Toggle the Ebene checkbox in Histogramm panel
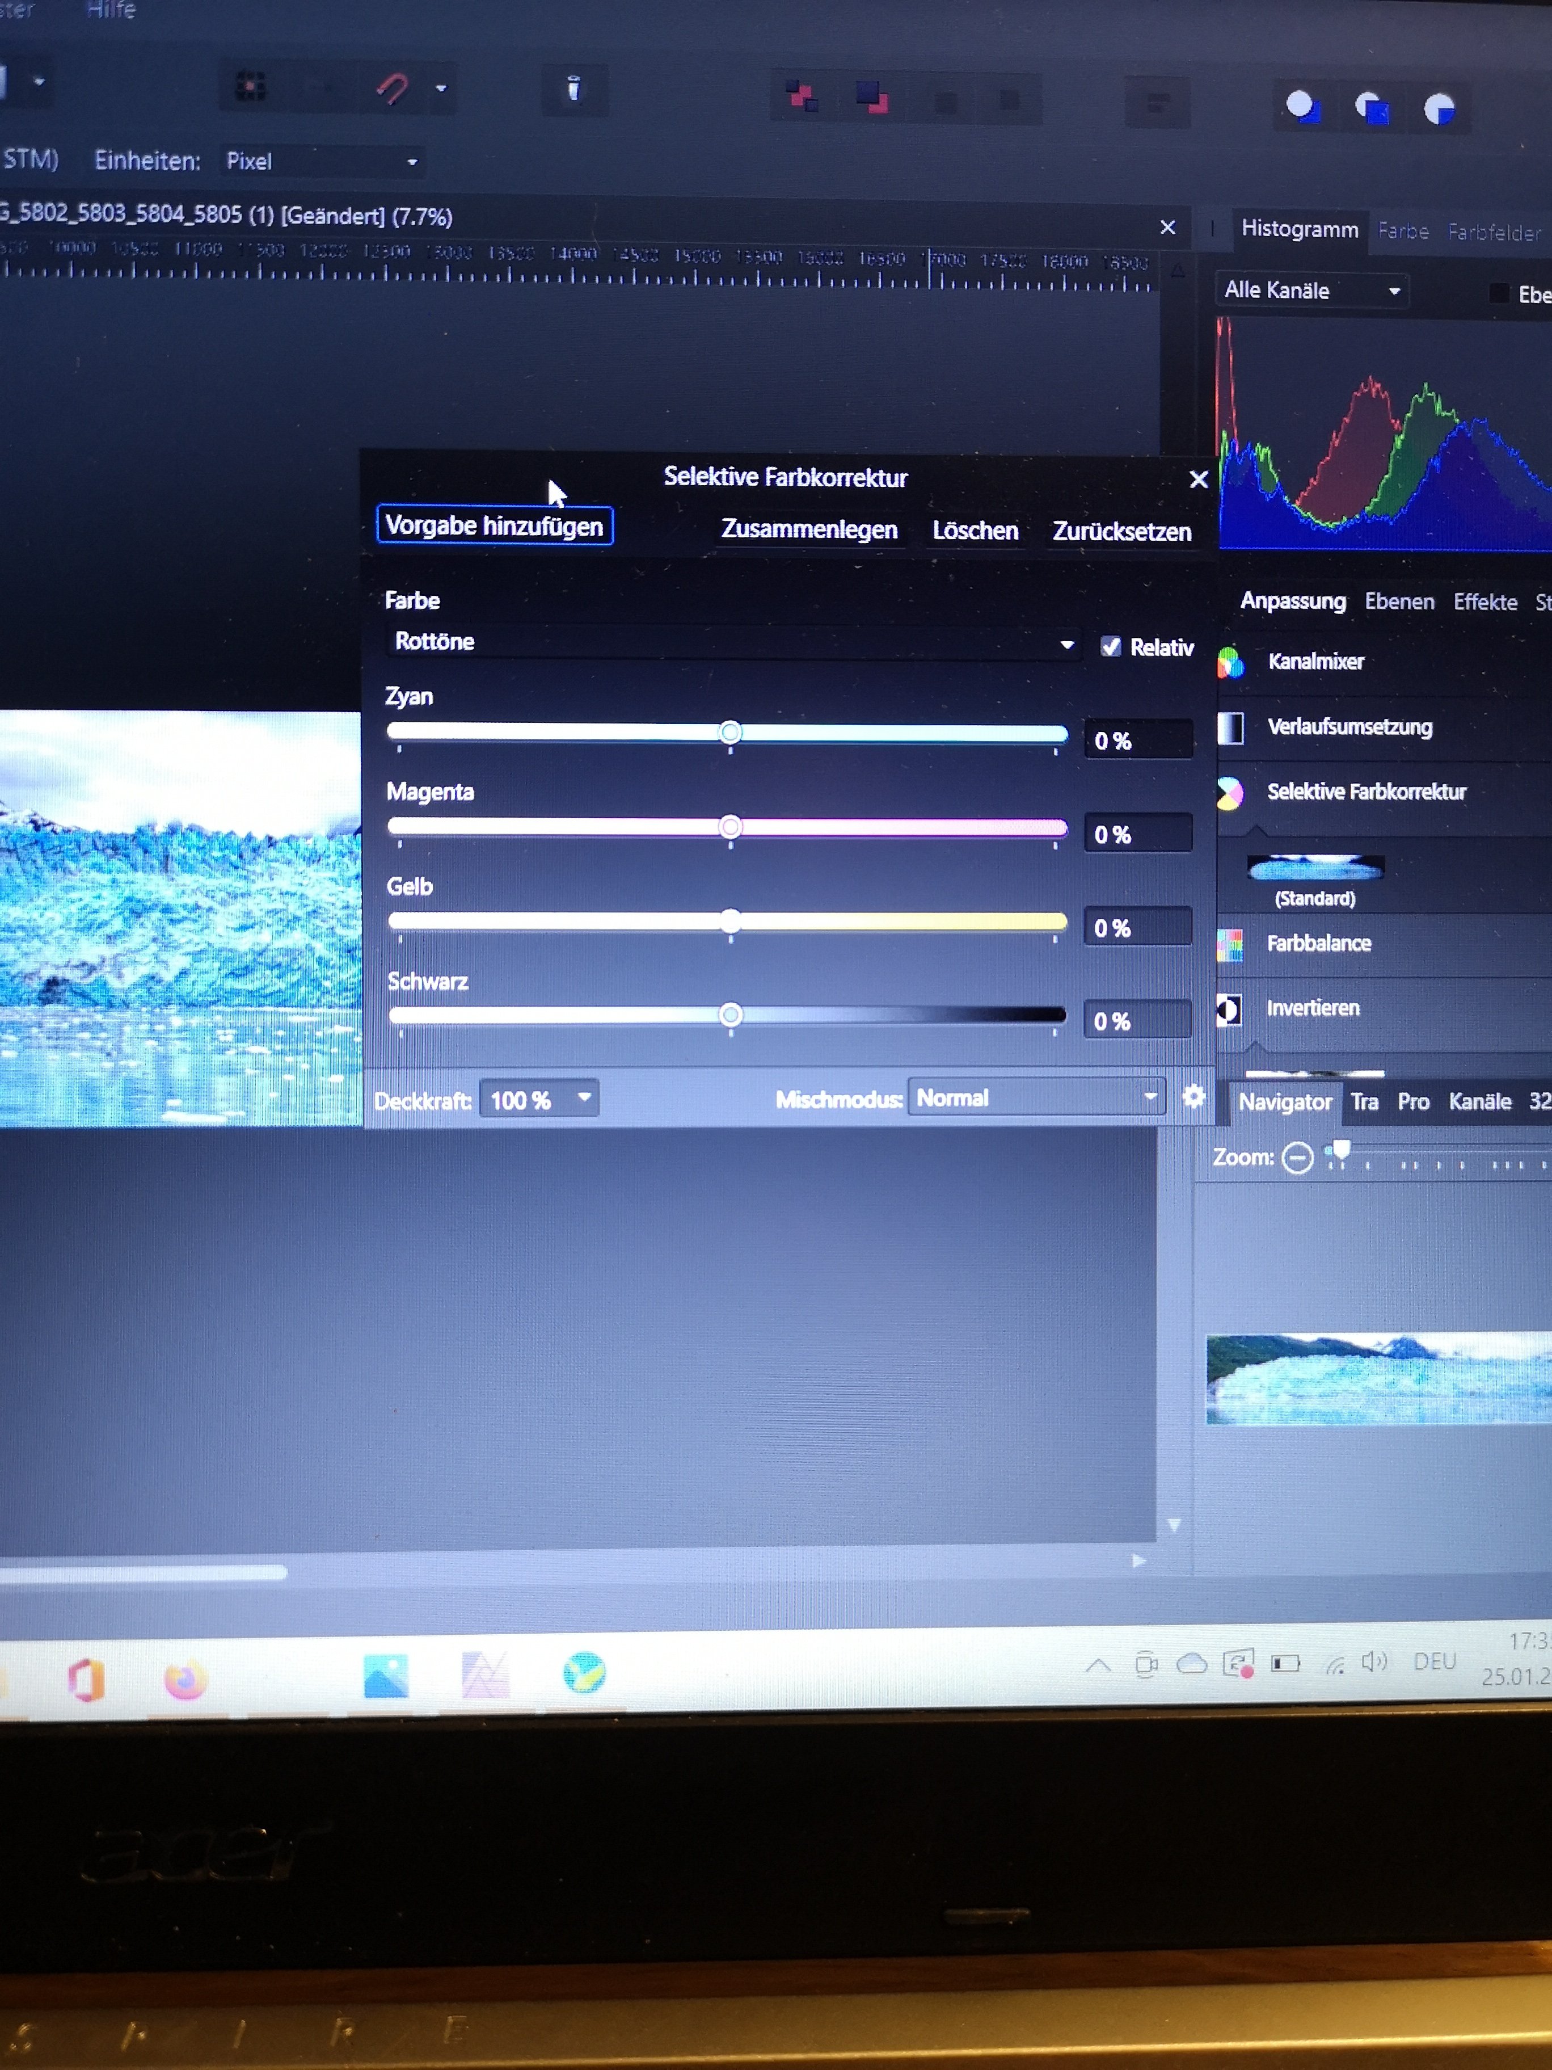This screenshot has height=2070, width=1552. pyautogui.click(x=1499, y=293)
